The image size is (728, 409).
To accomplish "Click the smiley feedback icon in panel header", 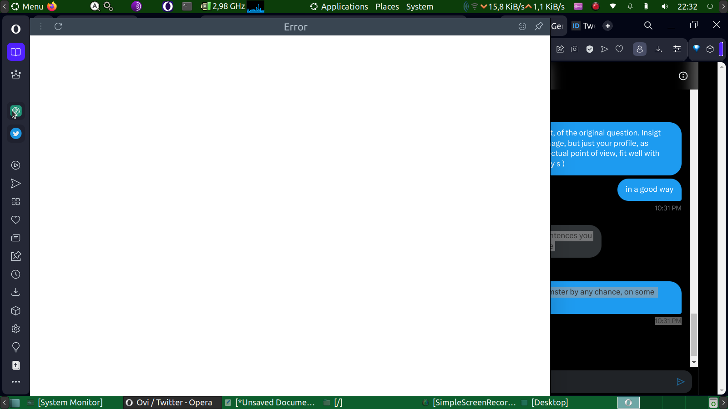I will click(522, 26).
